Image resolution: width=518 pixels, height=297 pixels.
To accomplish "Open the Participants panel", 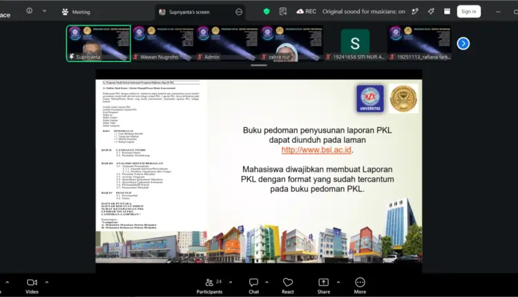I will [209, 286].
